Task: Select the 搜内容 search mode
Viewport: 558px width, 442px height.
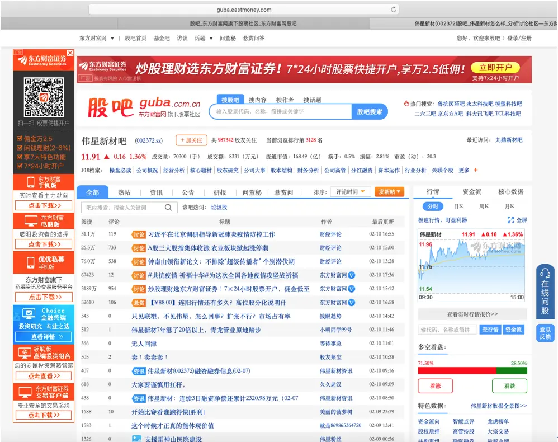Action: click(258, 100)
